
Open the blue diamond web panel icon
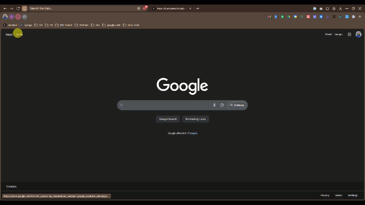[321, 17]
